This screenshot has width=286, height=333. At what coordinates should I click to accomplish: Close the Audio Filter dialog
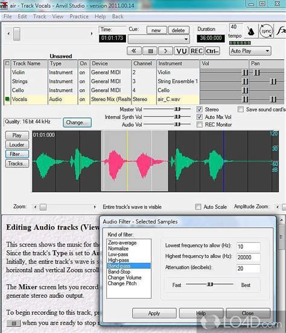(x=248, y=313)
